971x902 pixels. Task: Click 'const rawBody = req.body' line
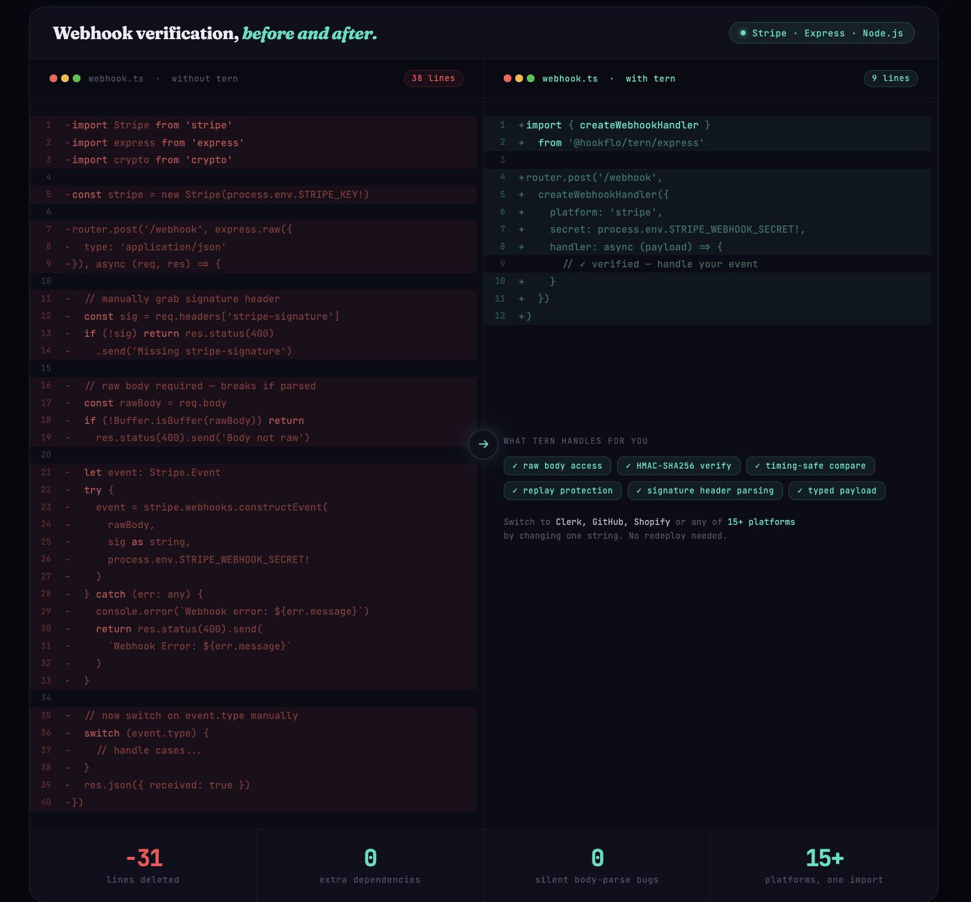253,403
